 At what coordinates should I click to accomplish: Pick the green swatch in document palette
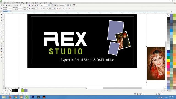click(23, 90)
